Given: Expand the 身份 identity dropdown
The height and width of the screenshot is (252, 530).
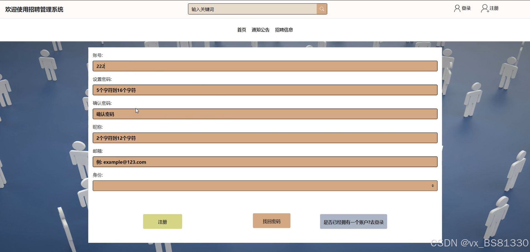Looking at the screenshot, I should (x=265, y=186).
